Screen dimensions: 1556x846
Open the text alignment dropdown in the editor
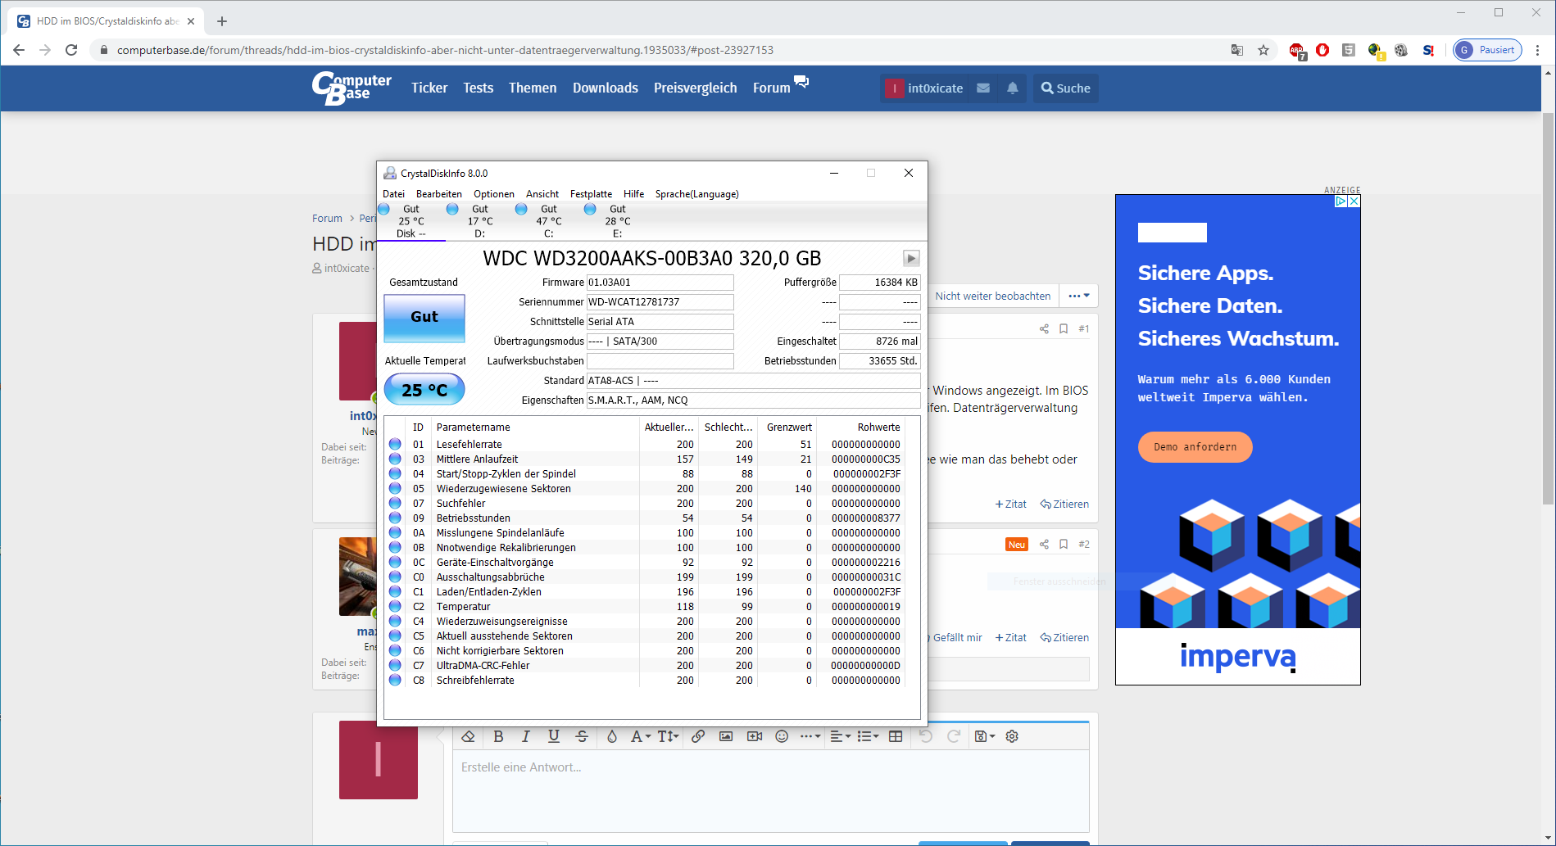(x=841, y=736)
